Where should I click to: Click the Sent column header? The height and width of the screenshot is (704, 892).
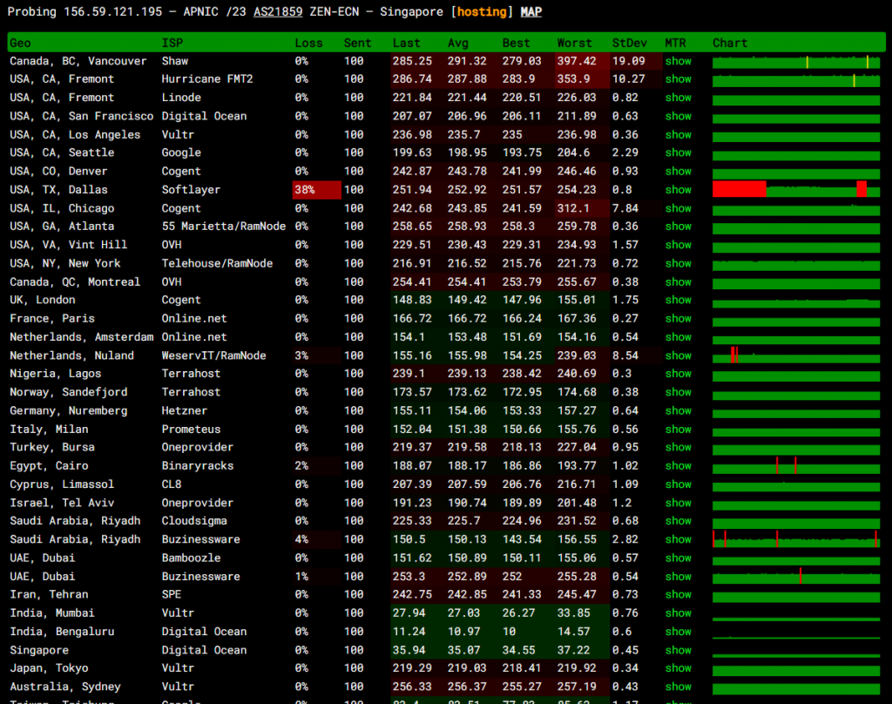coord(357,44)
